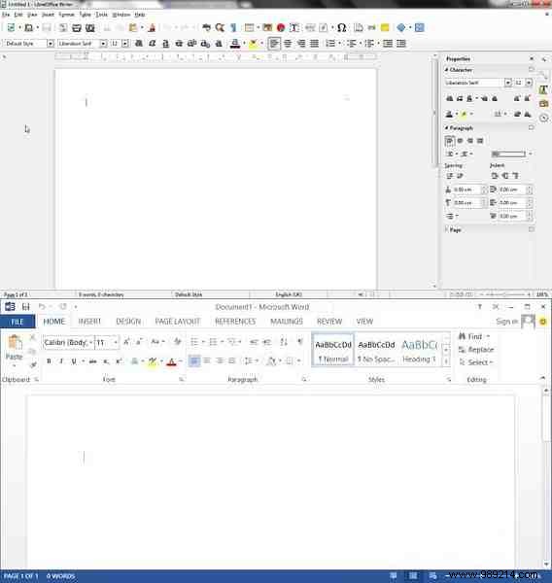This screenshot has width=552, height=583.
Task: Click the Paste clipboard icon in LibreOffice toolbar
Action: tap(133, 28)
